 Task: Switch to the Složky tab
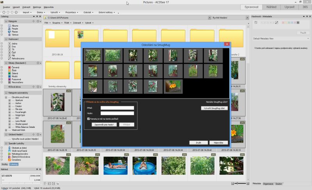click(x=5, y=164)
